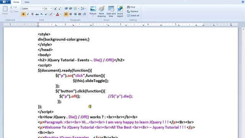Click the purple comment "//$("p").die();"
The image size is (245, 138).
(x=120, y=96)
